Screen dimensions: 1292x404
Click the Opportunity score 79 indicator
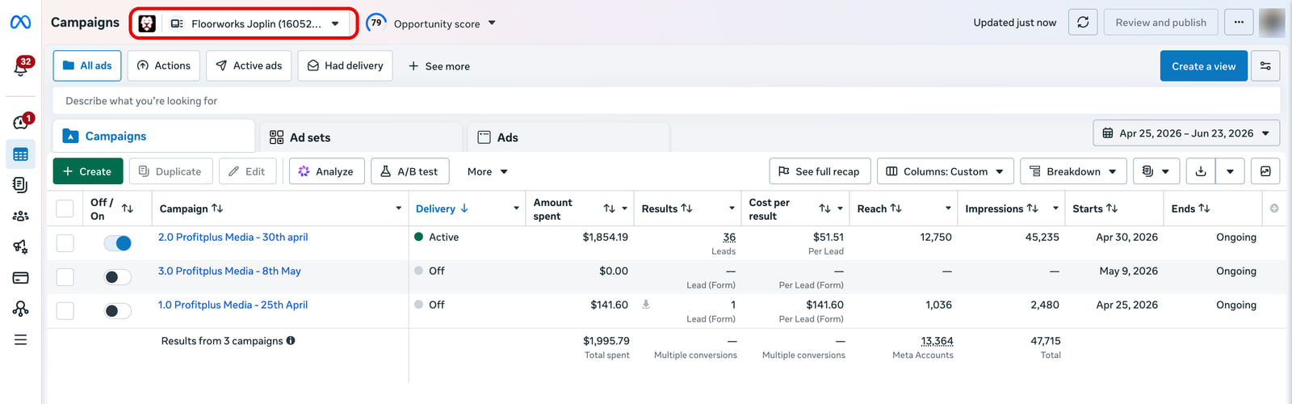[376, 23]
